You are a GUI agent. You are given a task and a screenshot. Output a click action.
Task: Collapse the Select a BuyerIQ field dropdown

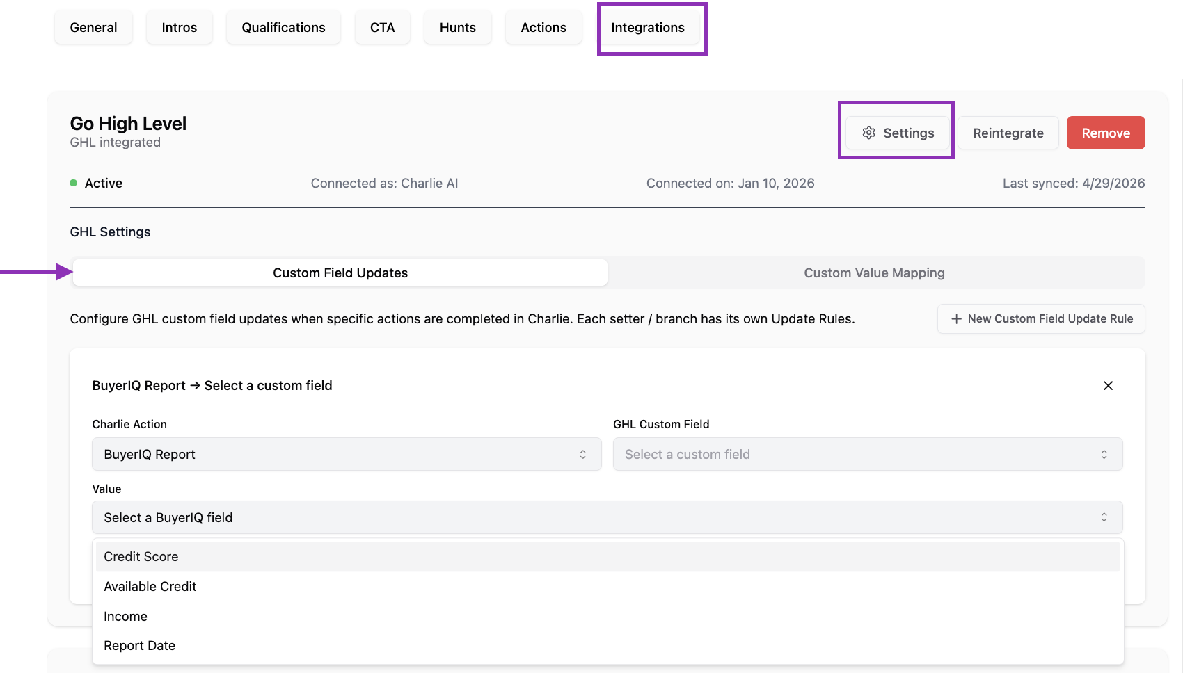[x=608, y=517]
